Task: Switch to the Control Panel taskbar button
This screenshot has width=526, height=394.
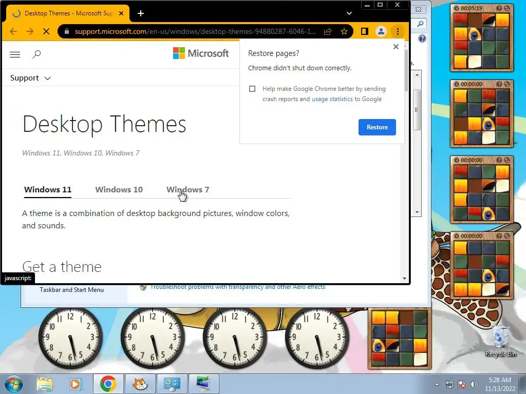Action: click(172, 384)
